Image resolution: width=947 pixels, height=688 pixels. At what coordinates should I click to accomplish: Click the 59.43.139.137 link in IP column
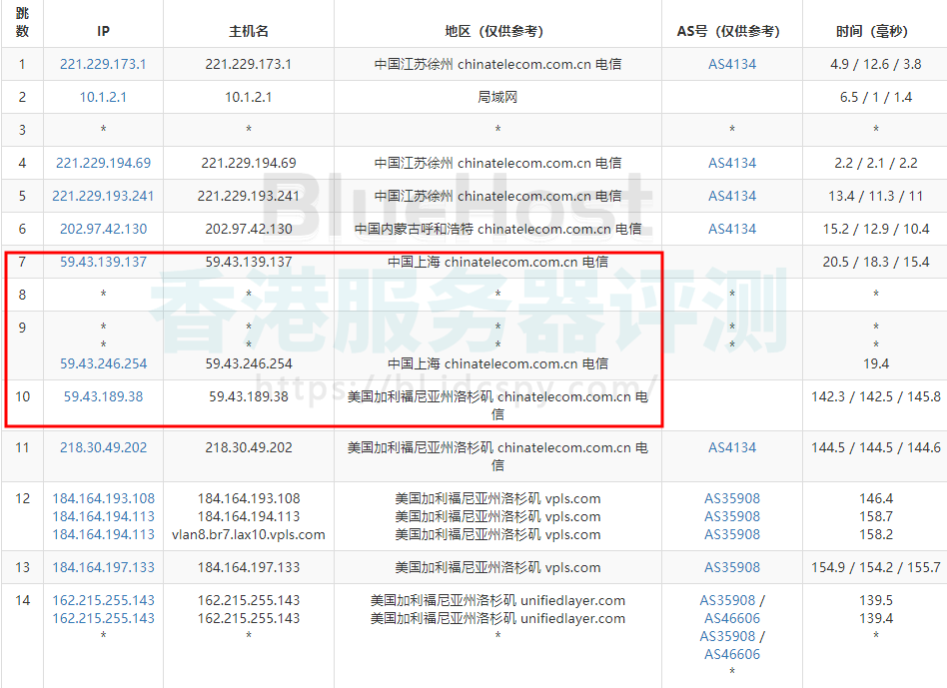click(103, 262)
